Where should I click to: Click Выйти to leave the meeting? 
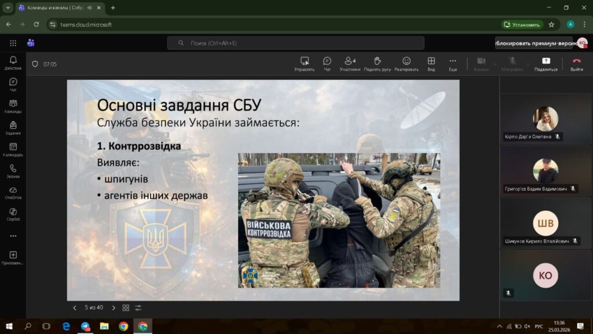(576, 63)
